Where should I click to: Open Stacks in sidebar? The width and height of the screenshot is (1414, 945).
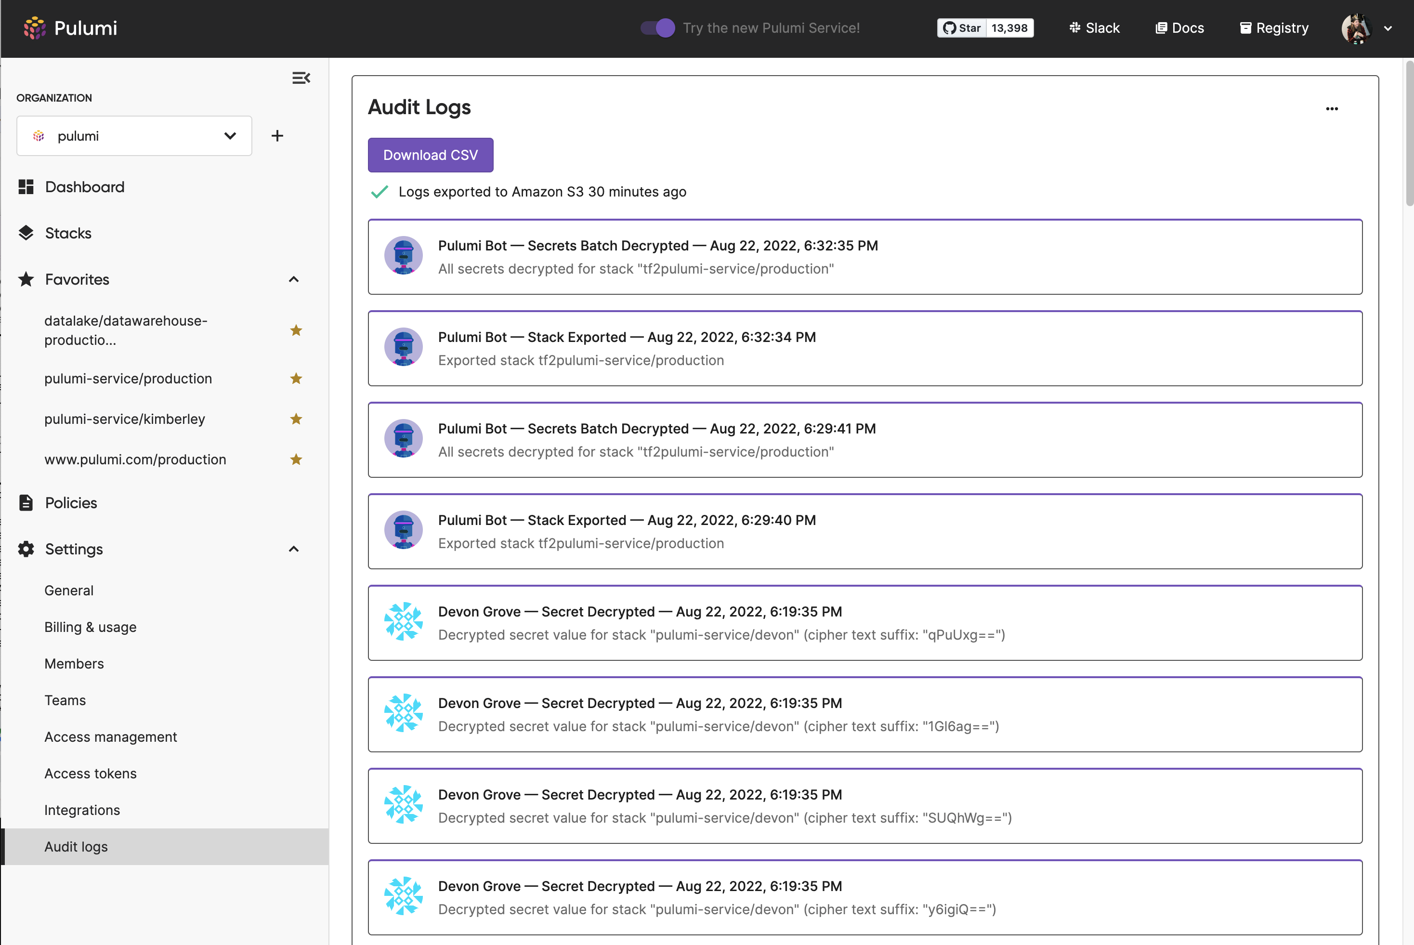coord(68,233)
